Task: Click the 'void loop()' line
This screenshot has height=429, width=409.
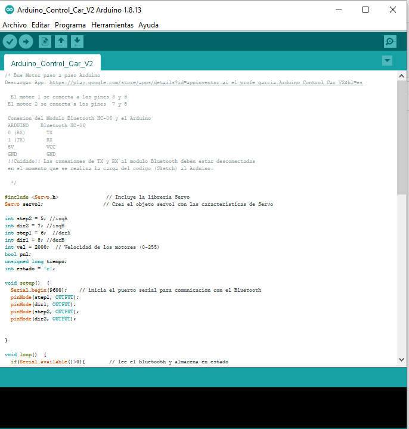Action: [x=26, y=354]
